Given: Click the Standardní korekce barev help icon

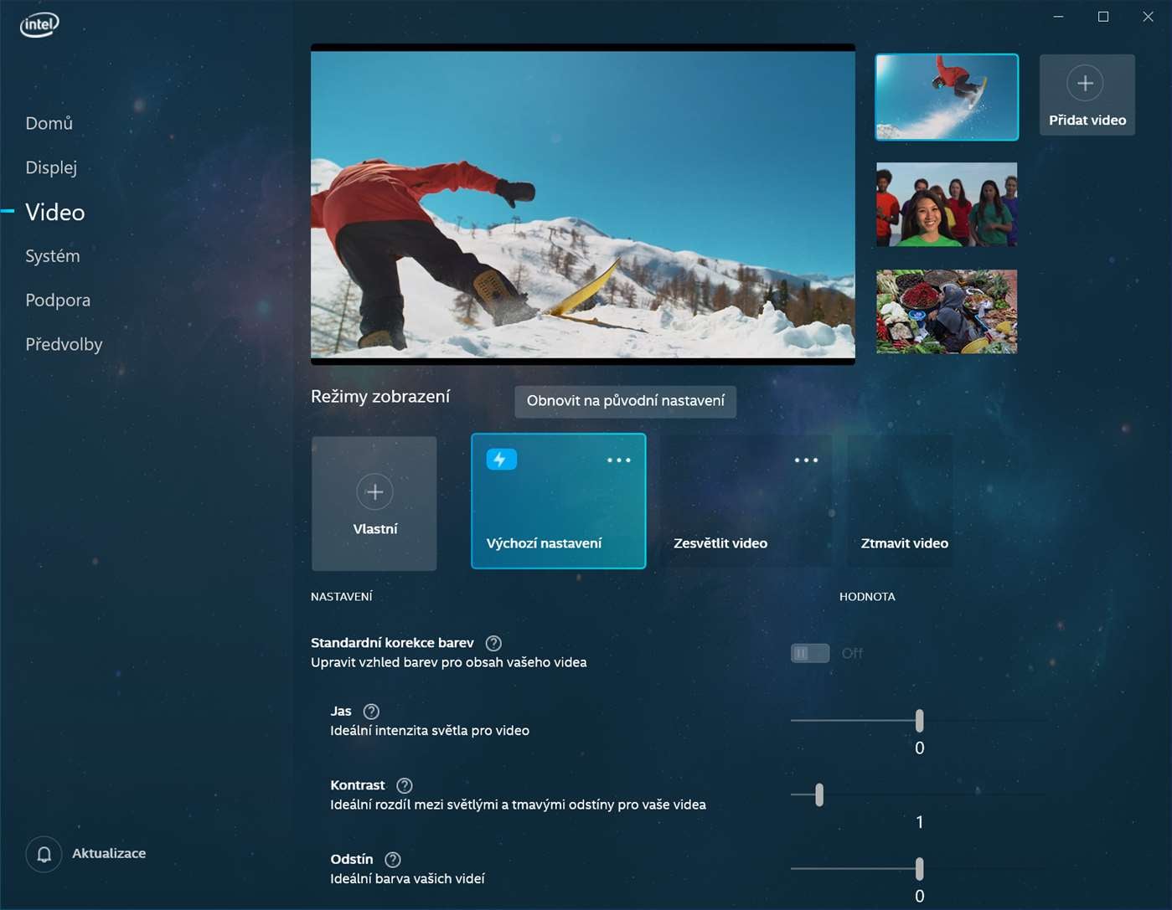Looking at the screenshot, I should point(493,643).
